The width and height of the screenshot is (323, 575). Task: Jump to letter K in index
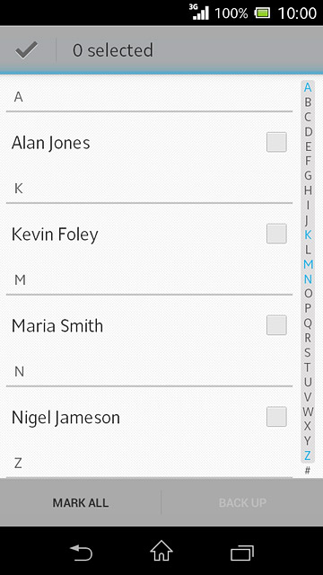point(308,234)
